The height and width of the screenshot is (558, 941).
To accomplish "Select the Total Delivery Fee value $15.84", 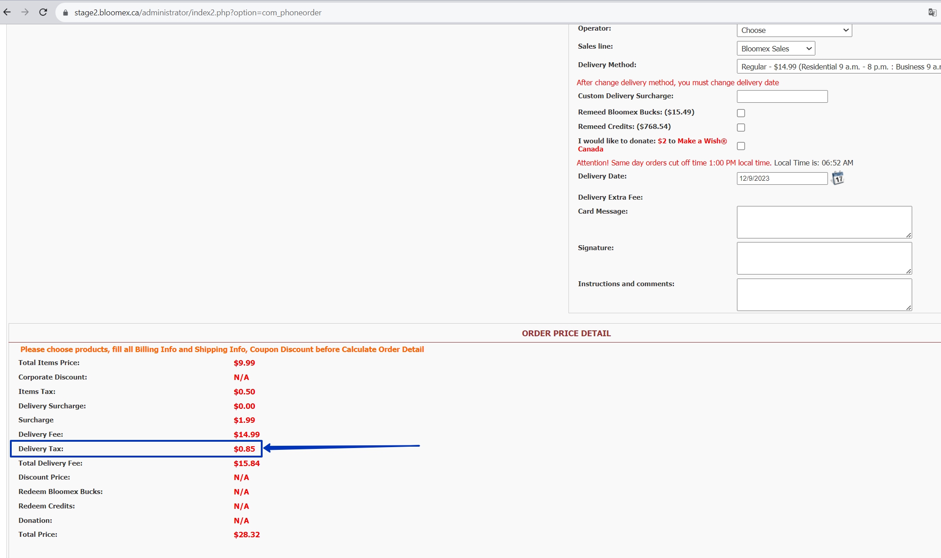I will 246,463.
